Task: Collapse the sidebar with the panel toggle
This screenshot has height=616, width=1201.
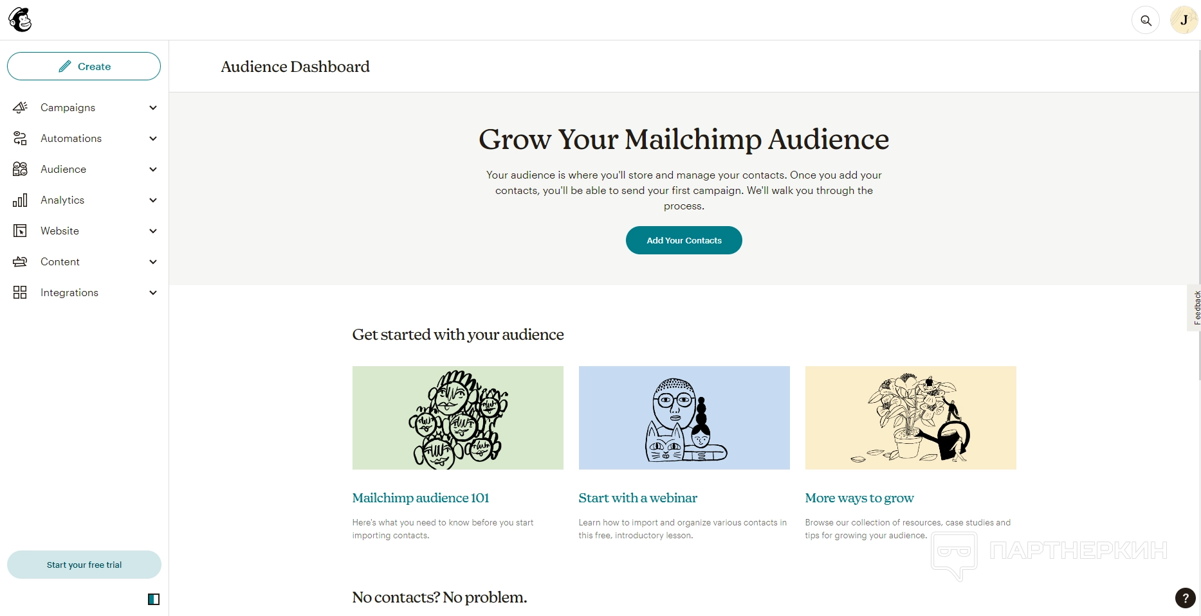Action: tap(153, 599)
